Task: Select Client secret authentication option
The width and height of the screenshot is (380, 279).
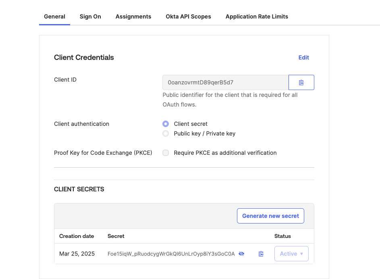Action: [166, 124]
